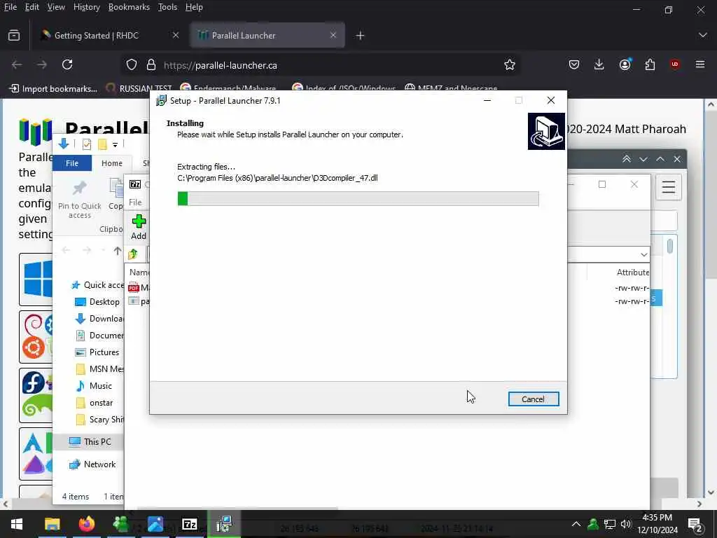Open File menu in 7-Zip window
This screenshot has height=538, width=717.
click(135, 202)
